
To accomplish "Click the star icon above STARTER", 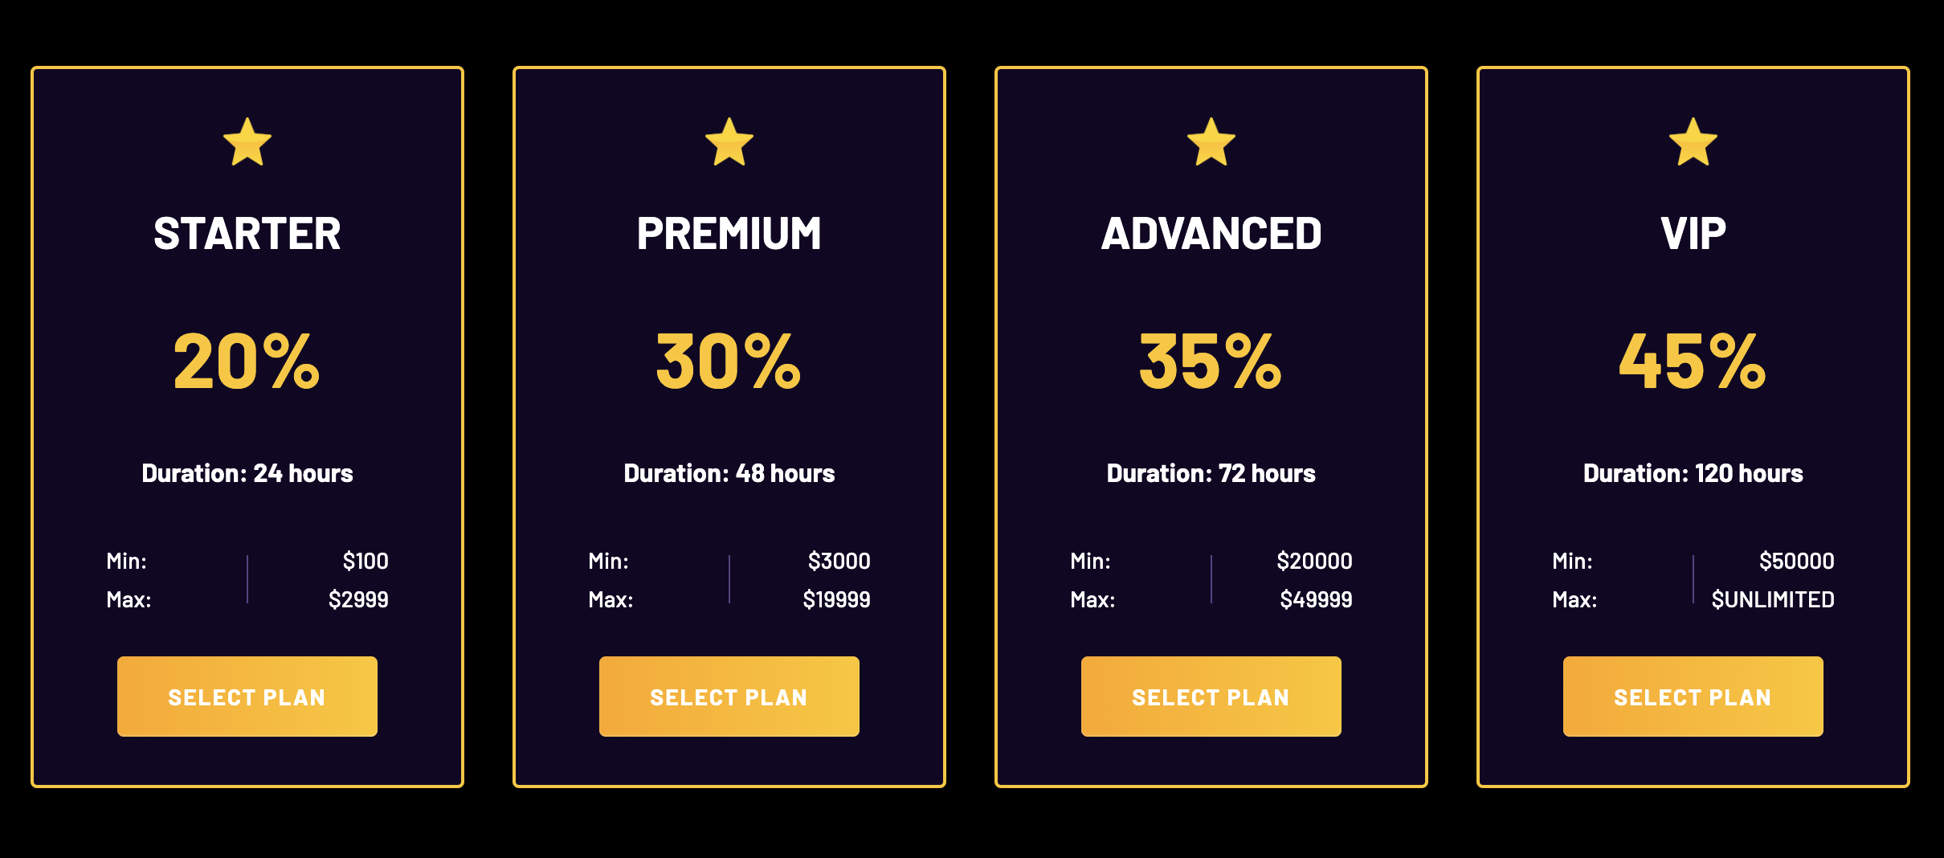I will coord(247,142).
